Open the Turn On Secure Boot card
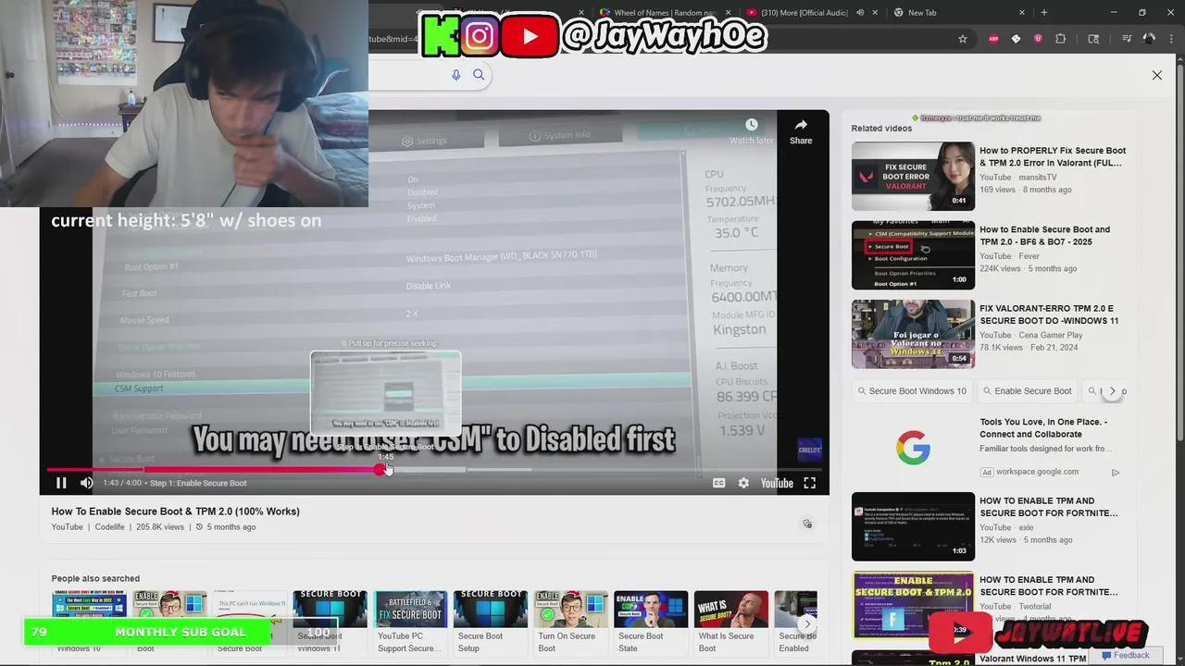1185x666 pixels. (571, 623)
